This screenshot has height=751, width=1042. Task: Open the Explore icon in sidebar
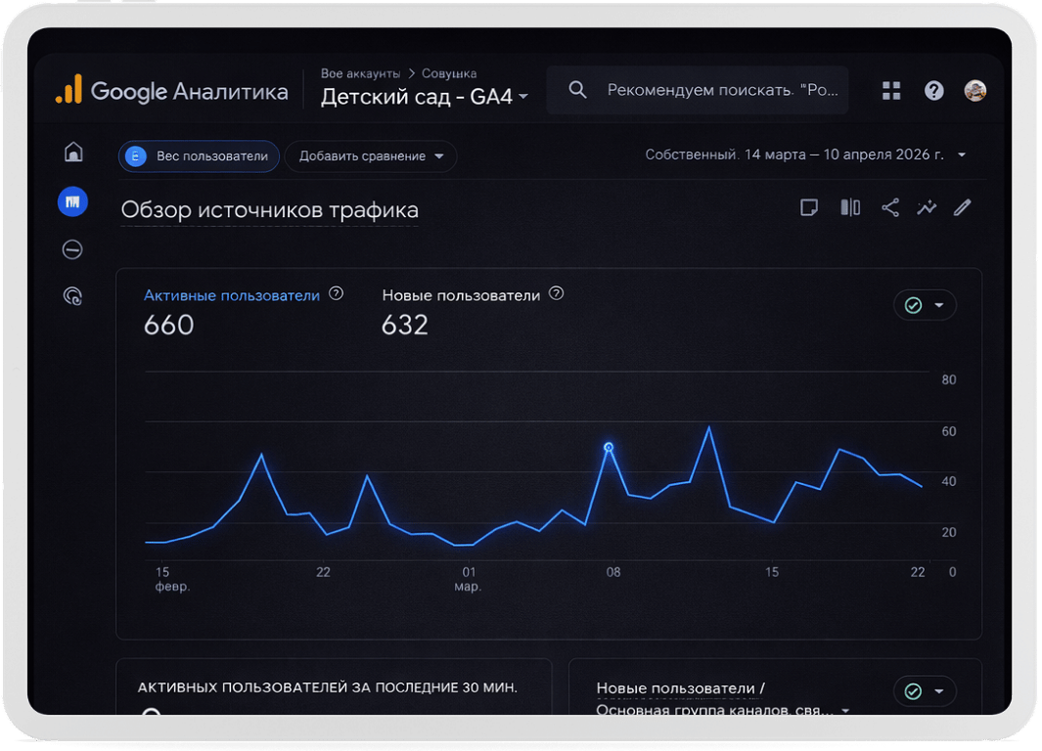point(72,250)
